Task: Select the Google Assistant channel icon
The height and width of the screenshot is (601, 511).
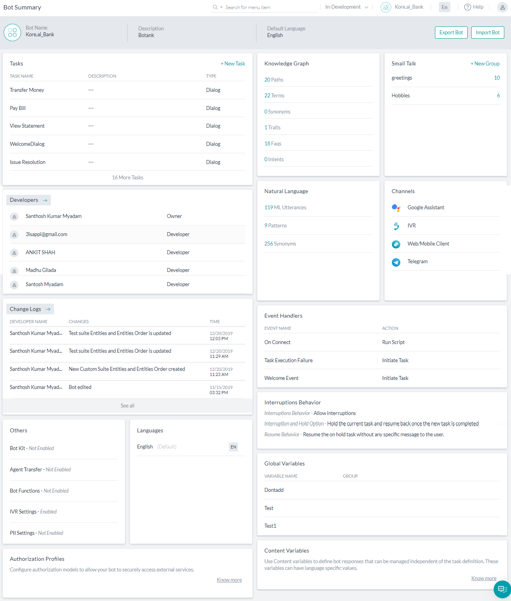Action: click(x=396, y=208)
